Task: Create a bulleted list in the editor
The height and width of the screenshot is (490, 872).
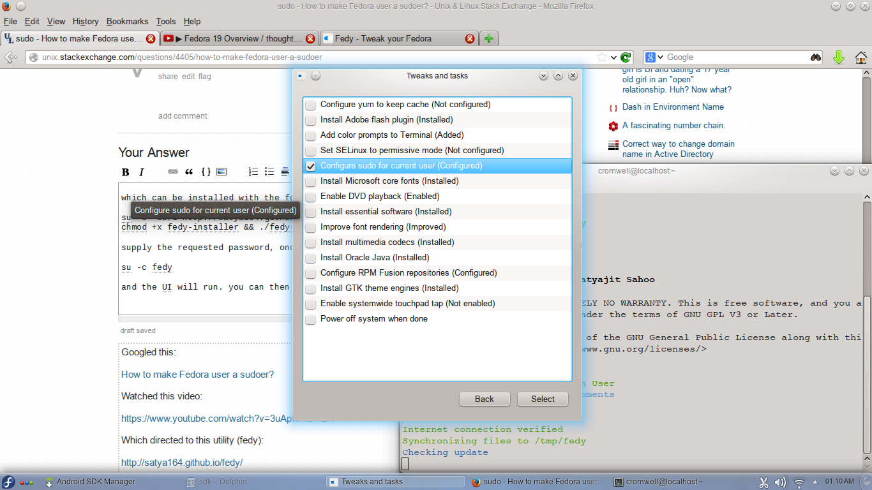Action: click(269, 172)
